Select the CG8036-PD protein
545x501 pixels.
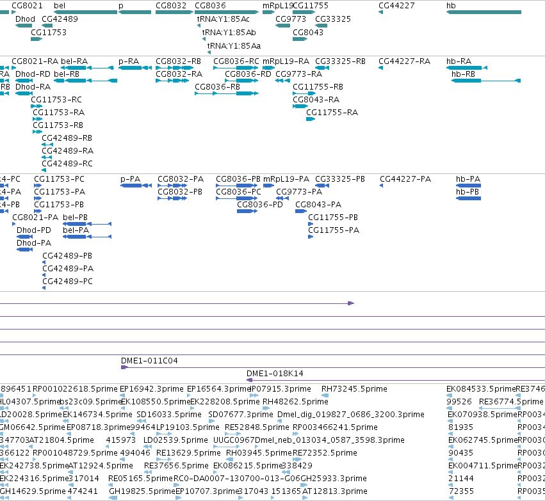click(247, 211)
